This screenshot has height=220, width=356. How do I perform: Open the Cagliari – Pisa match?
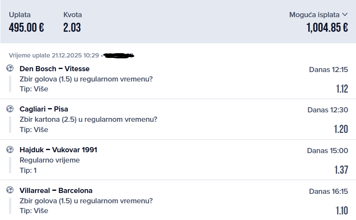44,109
